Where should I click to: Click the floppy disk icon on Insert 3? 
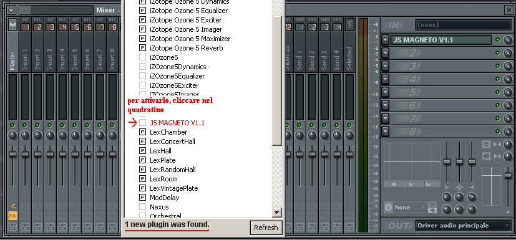pyautogui.click(x=50, y=227)
